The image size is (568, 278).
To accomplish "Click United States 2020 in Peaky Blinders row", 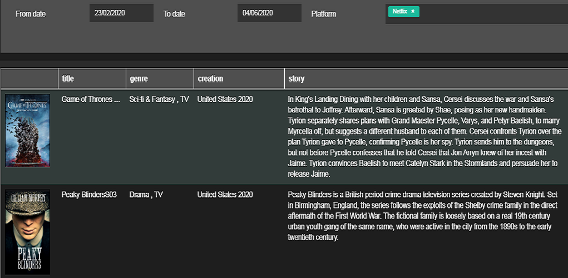I will coord(225,195).
